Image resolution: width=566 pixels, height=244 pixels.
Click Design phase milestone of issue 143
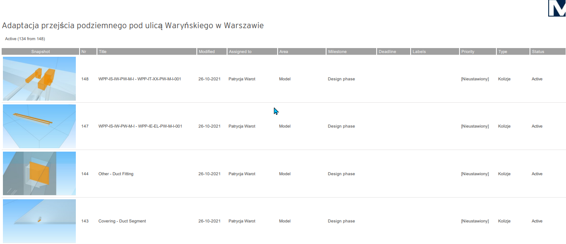pos(341,221)
